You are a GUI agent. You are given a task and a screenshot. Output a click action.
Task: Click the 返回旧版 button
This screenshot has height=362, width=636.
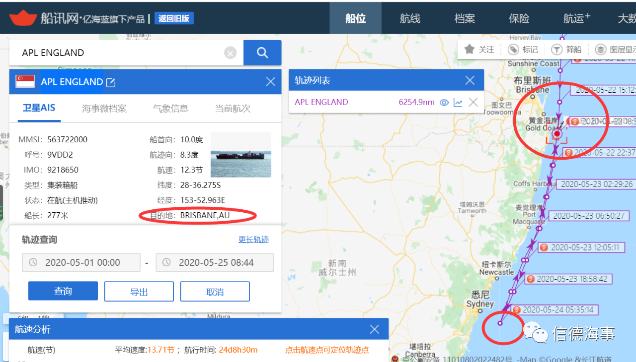(174, 18)
